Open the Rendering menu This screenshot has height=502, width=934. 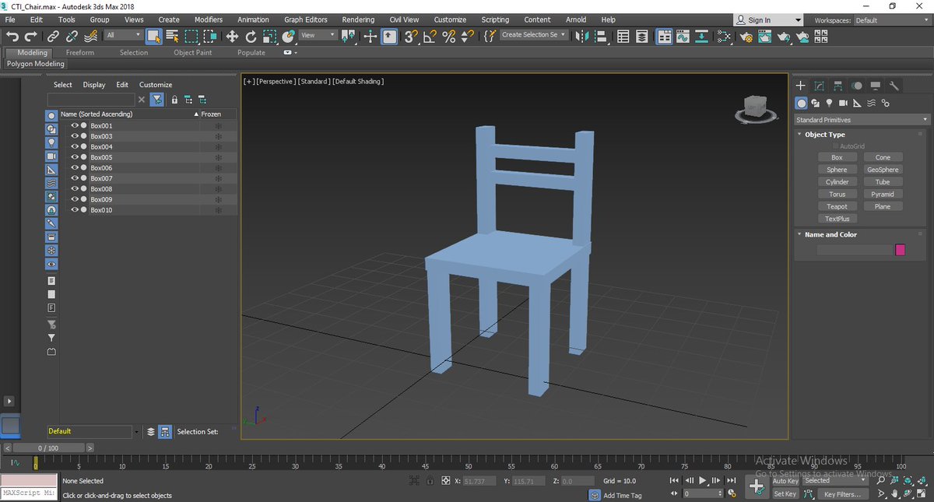click(358, 19)
